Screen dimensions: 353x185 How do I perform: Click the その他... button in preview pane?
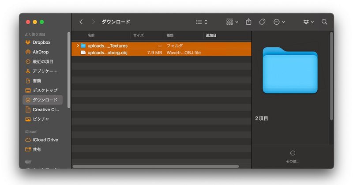pos(293,157)
